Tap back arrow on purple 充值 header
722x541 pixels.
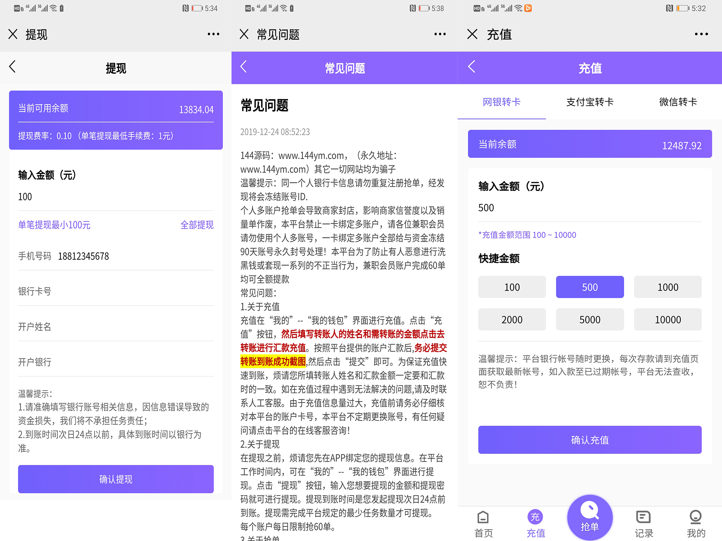click(x=472, y=67)
